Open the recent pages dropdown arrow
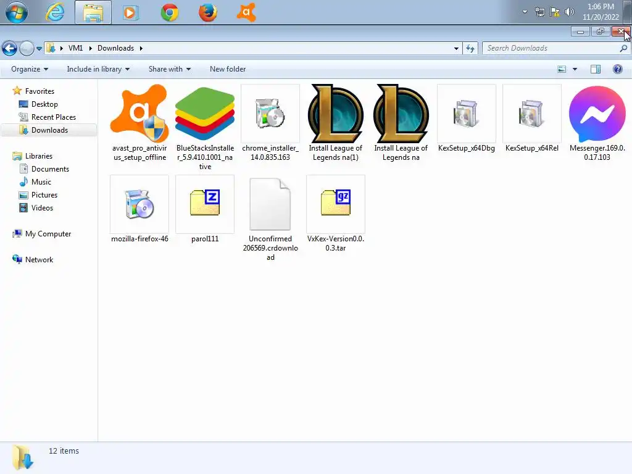 tap(39, 49)
